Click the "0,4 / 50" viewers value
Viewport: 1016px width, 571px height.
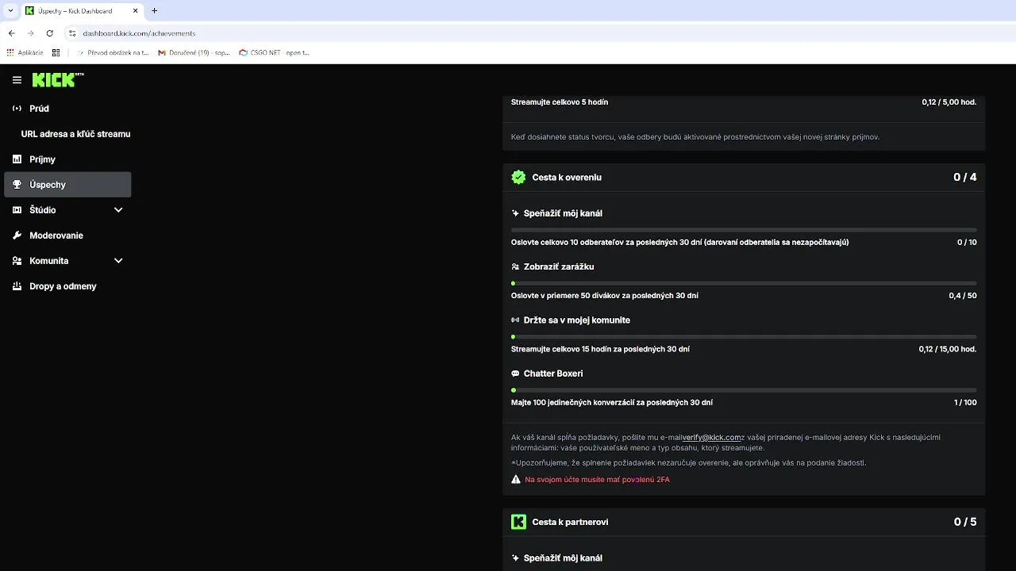pyautogui.click(x=963, y=296)
